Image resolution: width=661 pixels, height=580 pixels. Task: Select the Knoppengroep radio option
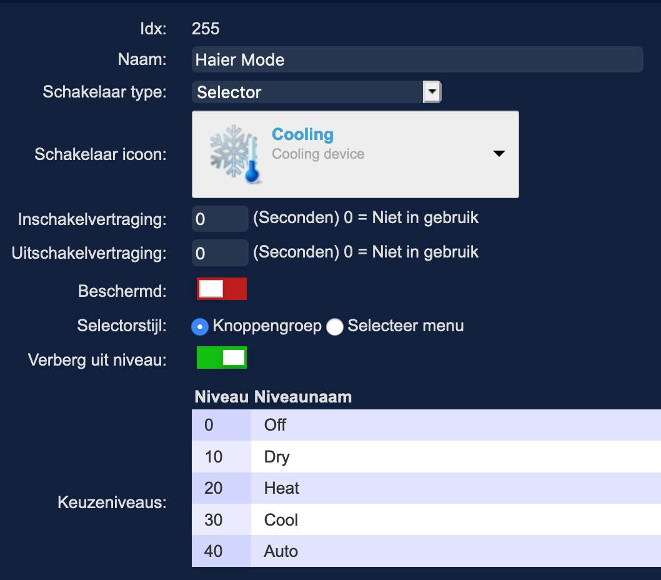[x=200, y=327]
